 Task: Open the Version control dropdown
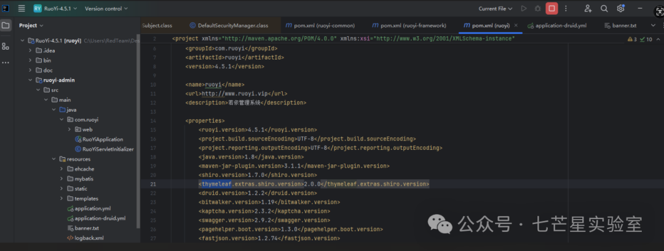(106, 9)
